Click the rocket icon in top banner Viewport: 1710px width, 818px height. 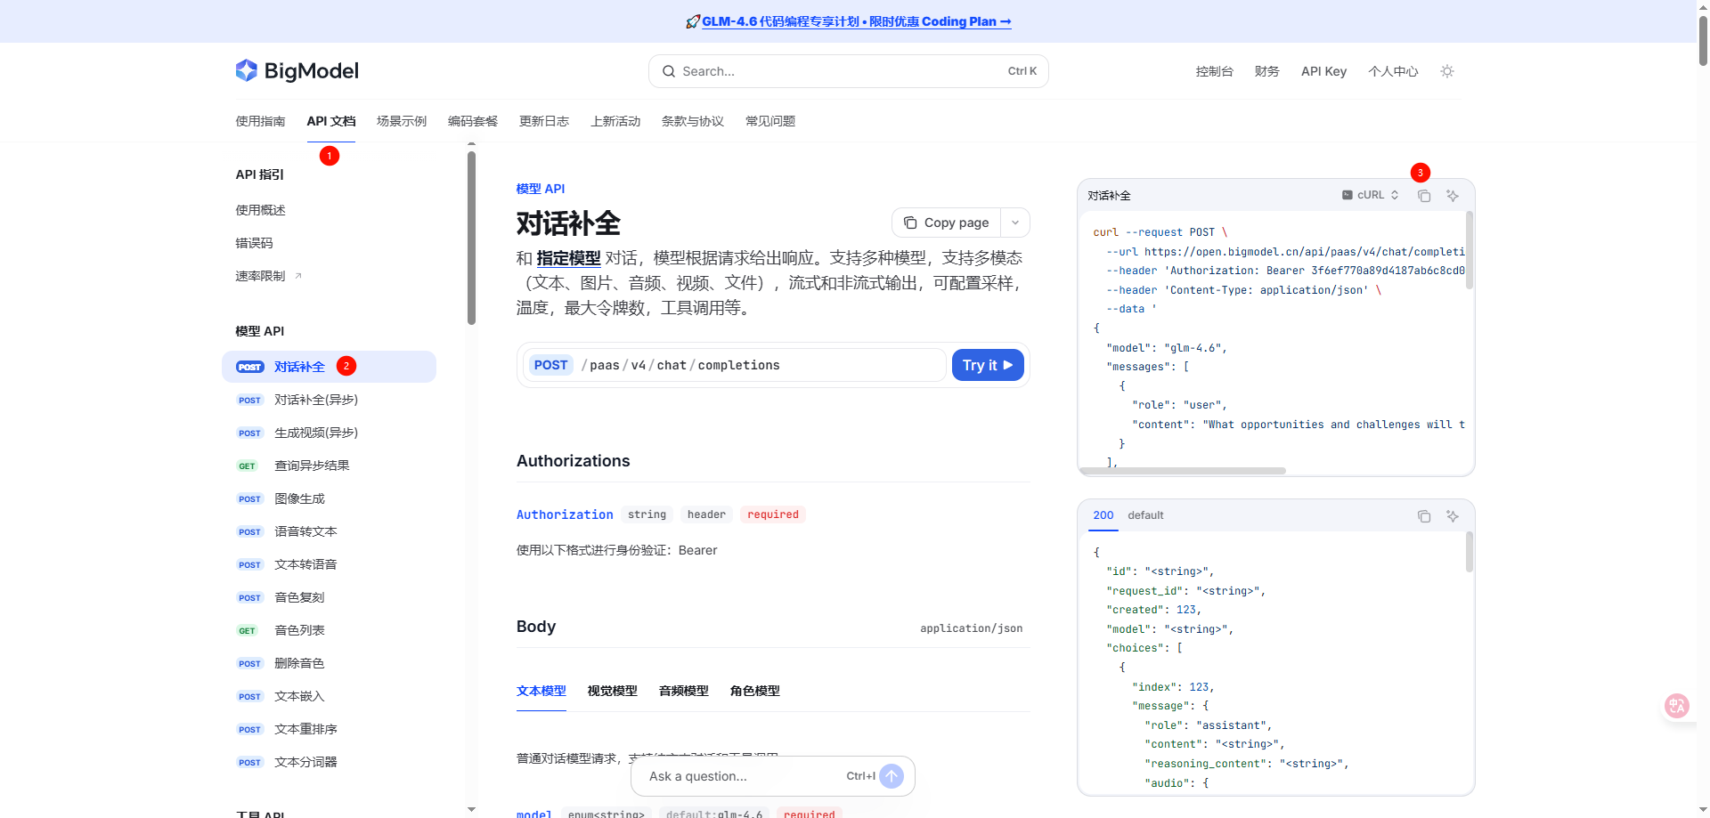click(x=693, y=21)
